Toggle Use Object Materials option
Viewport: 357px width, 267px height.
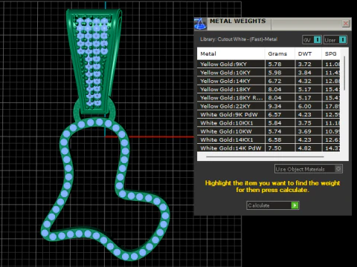pos(309,169)
